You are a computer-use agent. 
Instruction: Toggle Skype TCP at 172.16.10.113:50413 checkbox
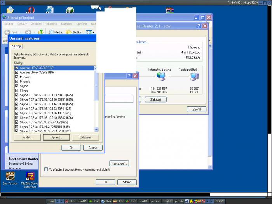[x=17, y=95]
